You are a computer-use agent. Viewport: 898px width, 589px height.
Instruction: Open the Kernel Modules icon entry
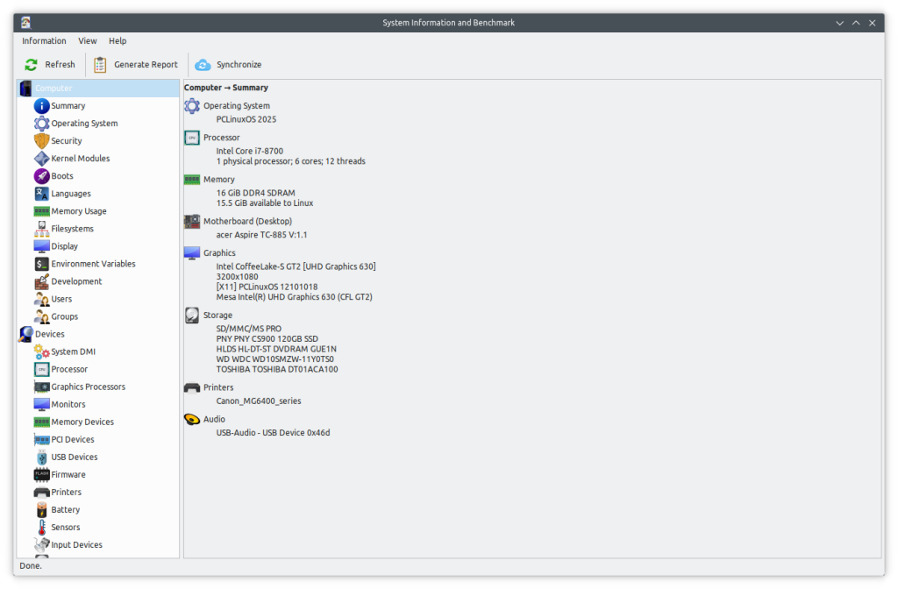[41, 159]
